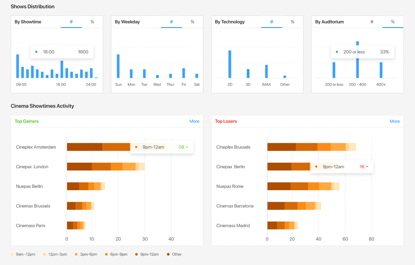
Task: Switch By Auditorium chart to # view
Action: click(372, 22)
